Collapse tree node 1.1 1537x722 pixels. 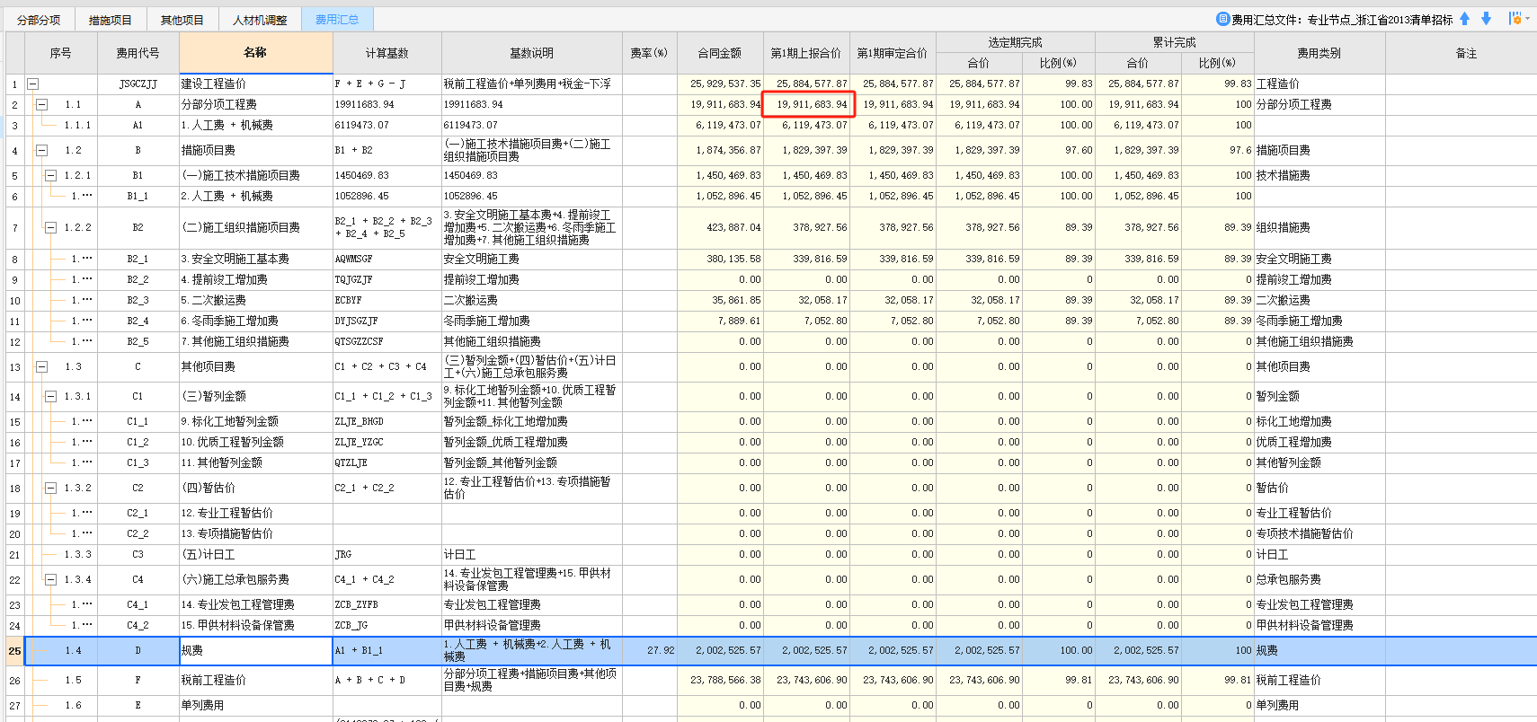(x=41, y=104)
